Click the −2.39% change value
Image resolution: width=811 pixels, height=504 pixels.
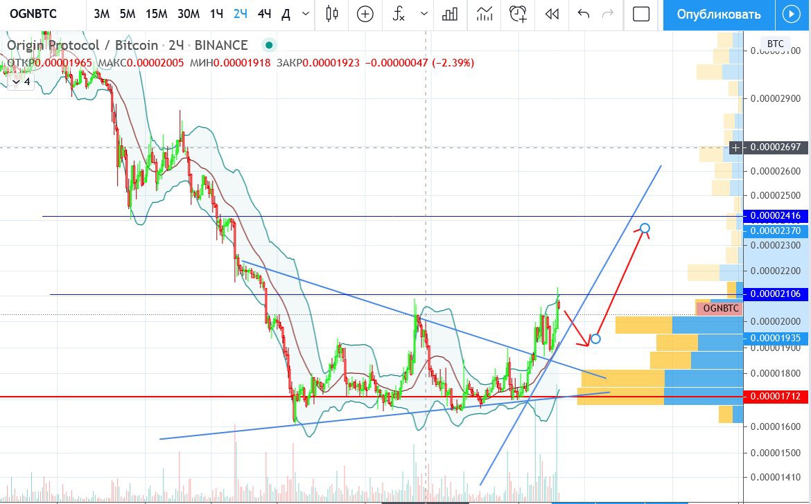pyautogui.click(x=453, y=63)
